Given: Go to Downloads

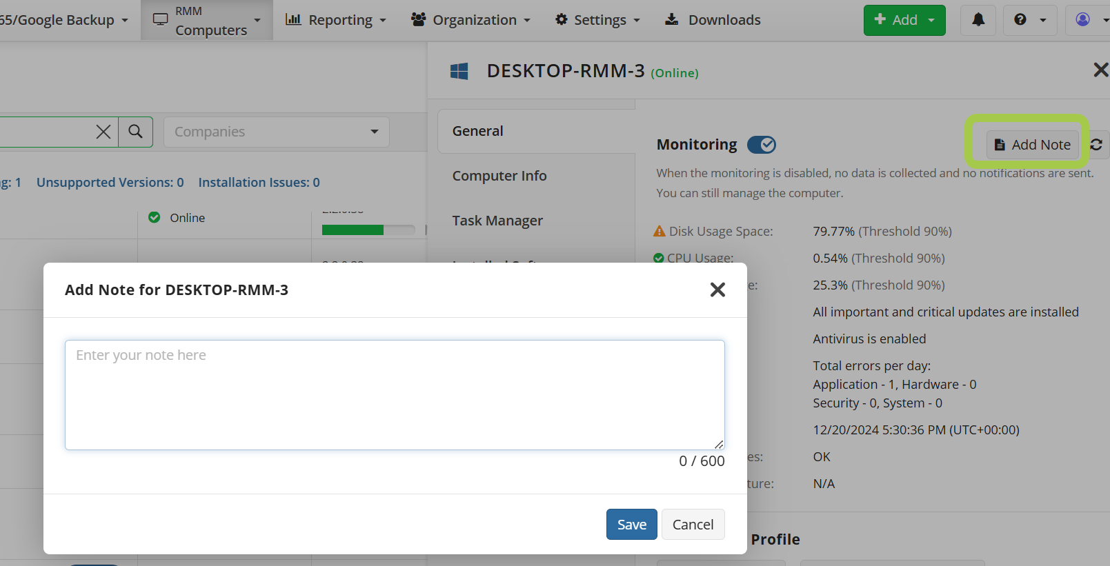Looking at the screenshot, I should click(713, 20).
